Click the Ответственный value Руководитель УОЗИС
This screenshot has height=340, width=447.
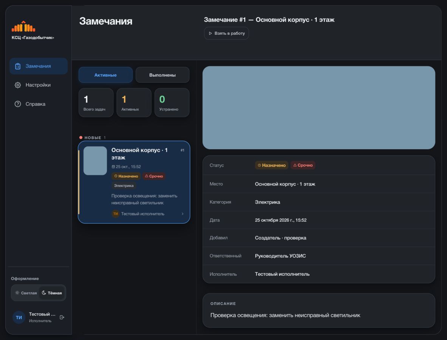[x=280, y=256]
